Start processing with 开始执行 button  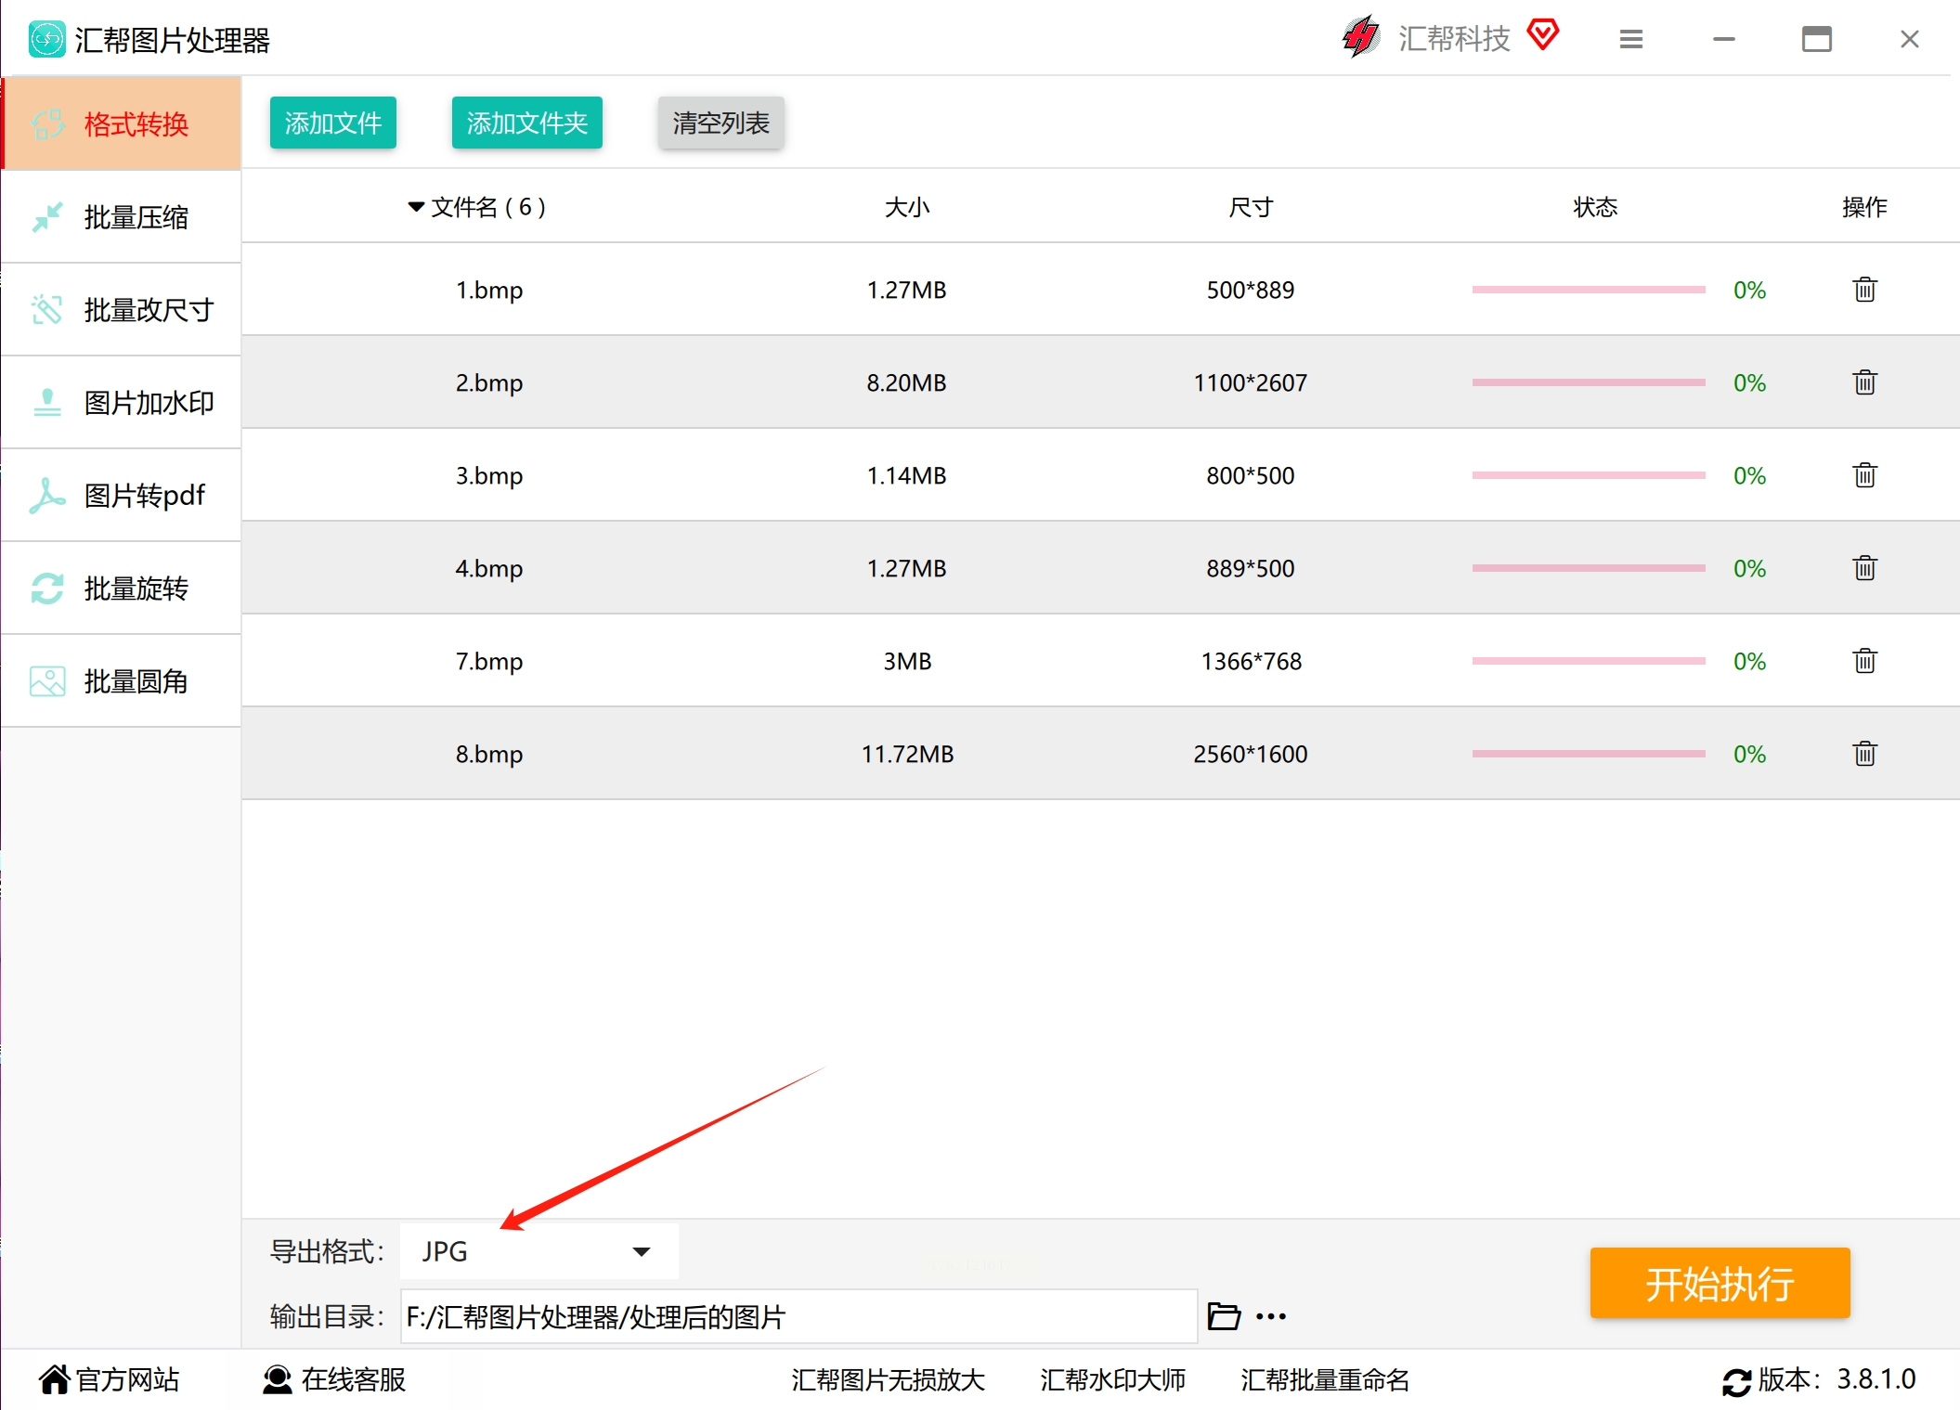click(x=1720, y=1283)
